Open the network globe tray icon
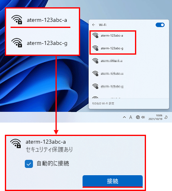Image resolution: width=172 pixels, height=191 pixels. pyautogui.click(x=138, y=117)
